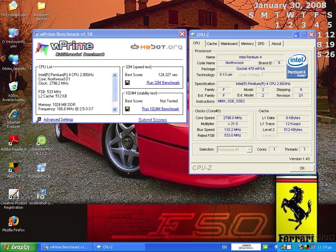The height and width of the screenshot is (252, 336).
Task: Switch to the Mainboard tab
Action: [229, 44]
